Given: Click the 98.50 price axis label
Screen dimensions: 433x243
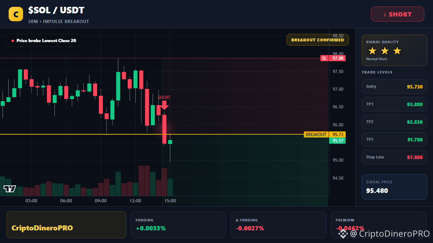Looking at the screenshot, I should pyautogui.click(x=338, y=36).
